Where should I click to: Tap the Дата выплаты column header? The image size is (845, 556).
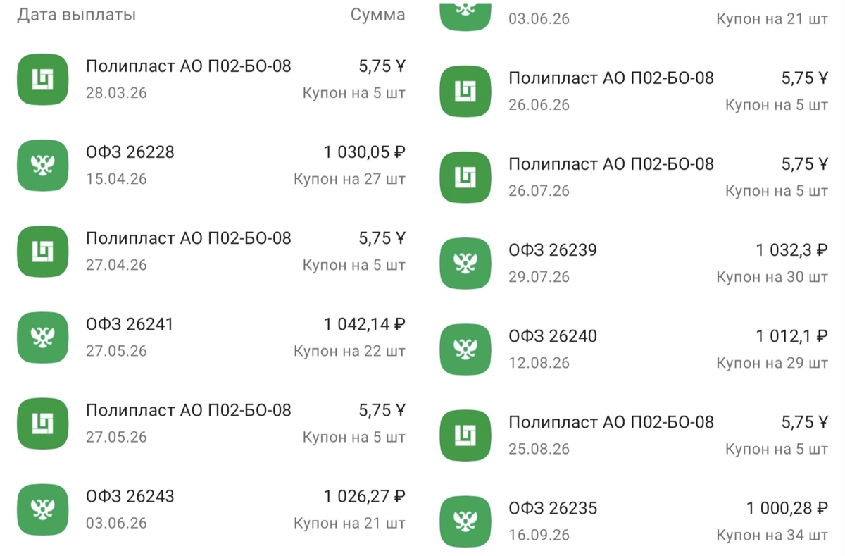76,15
